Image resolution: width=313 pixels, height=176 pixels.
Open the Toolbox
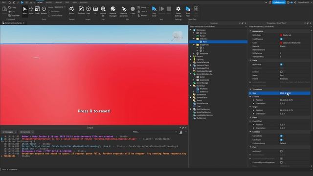pos(81,10)
